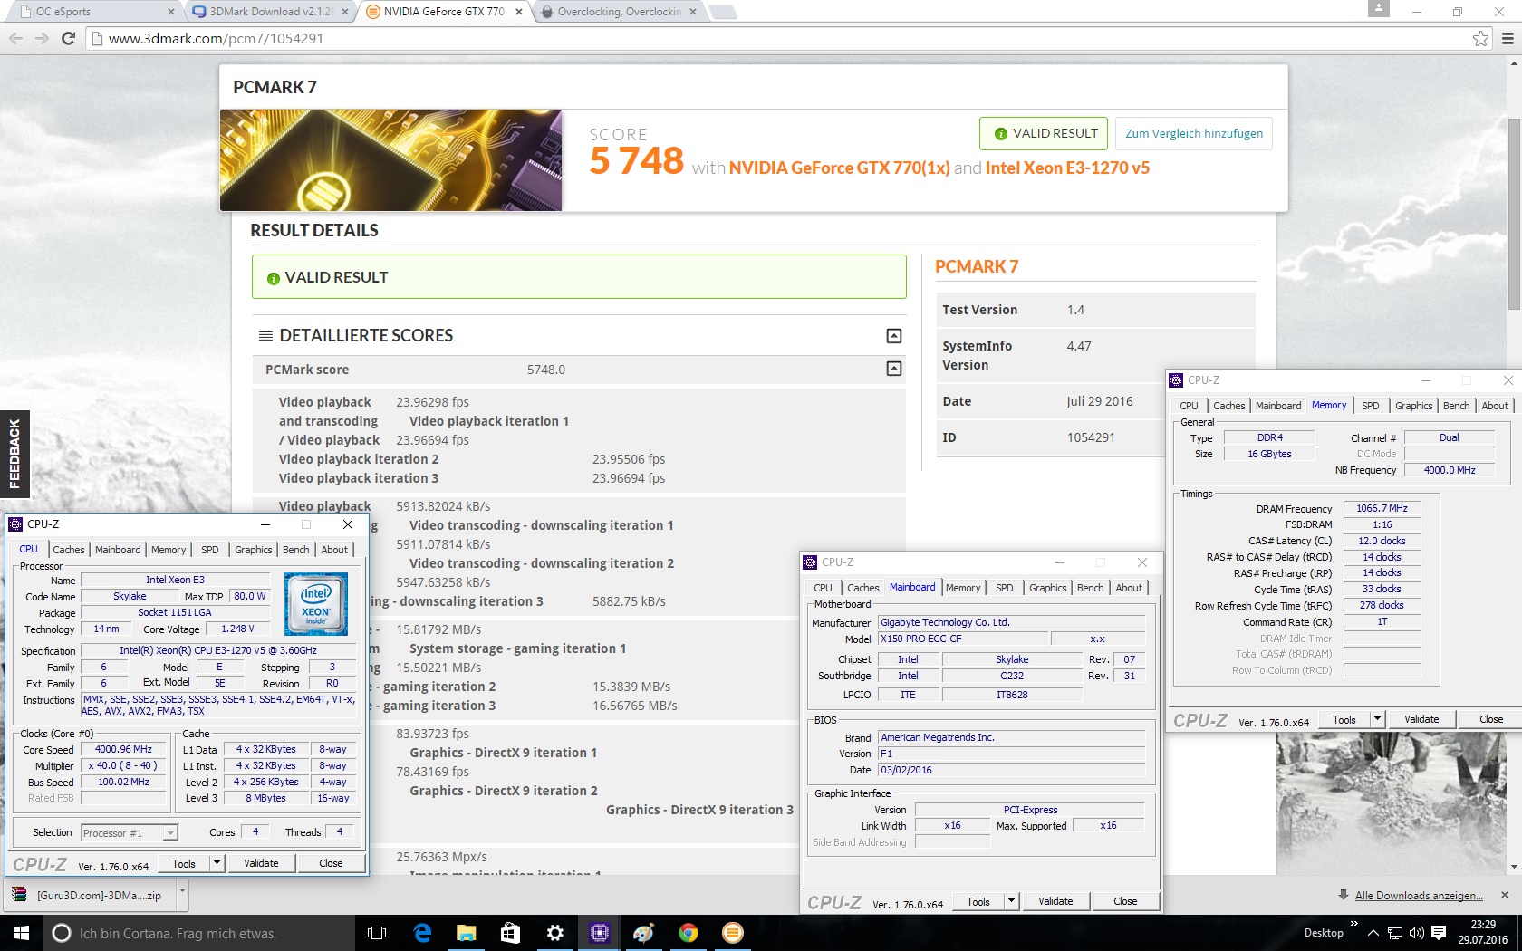Click the Intel Xeon inside logo
This screenshot has width=1522, height=951.
click(316, 604)
